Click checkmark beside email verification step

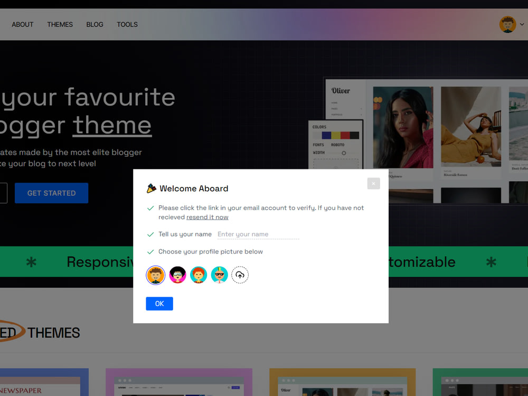pyautogui.click(x=150, y=208)
